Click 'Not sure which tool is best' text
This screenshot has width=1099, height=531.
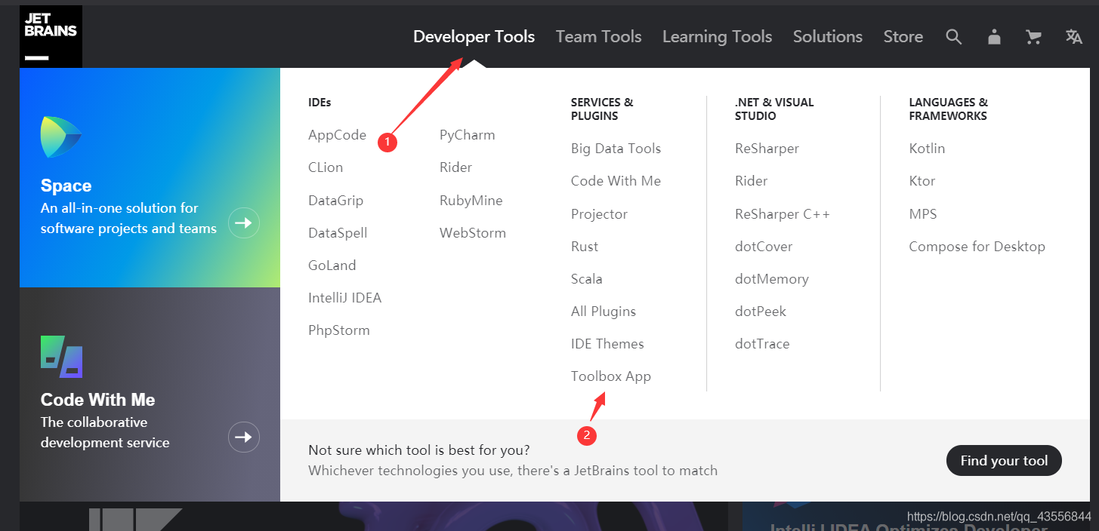coord(418,450)
